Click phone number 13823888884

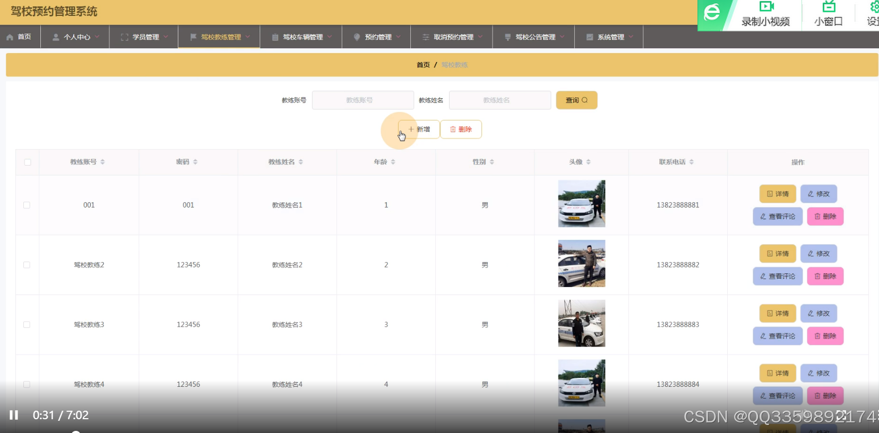(x=678, y=384)
